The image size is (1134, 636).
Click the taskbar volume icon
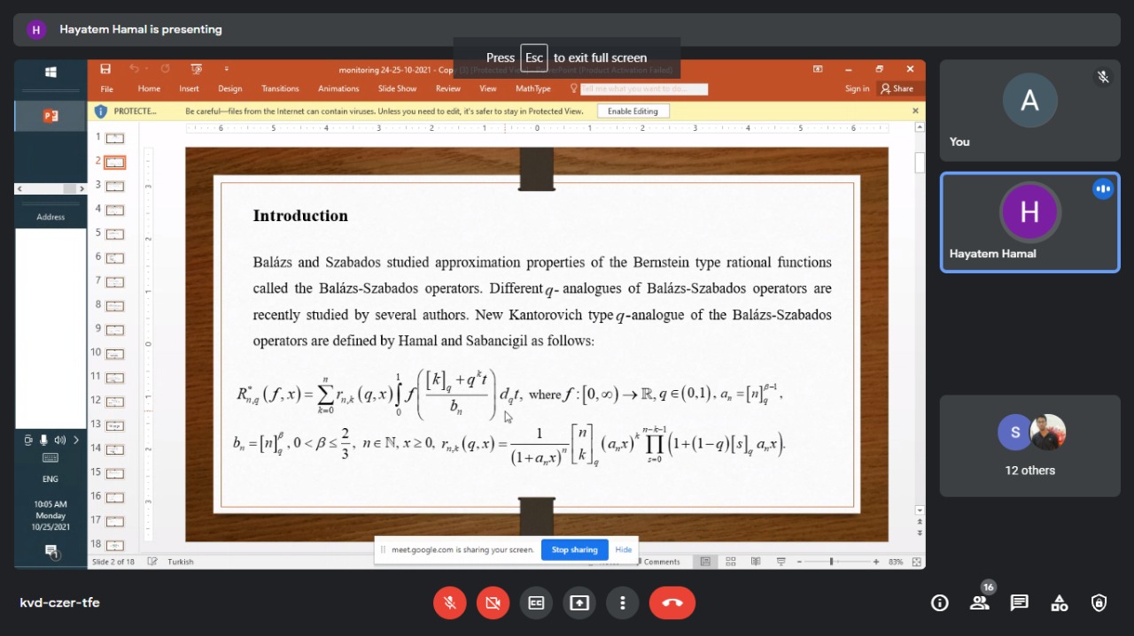(59, 440)
